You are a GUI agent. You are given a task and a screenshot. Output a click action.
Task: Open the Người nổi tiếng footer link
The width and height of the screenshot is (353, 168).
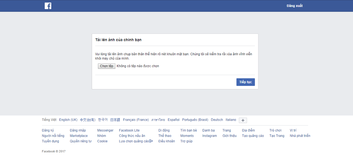[x=53, y=136]
